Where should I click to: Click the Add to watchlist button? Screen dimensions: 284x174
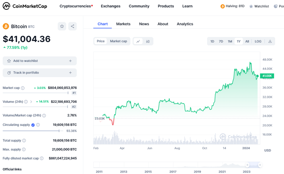click(x=40, y=61)
